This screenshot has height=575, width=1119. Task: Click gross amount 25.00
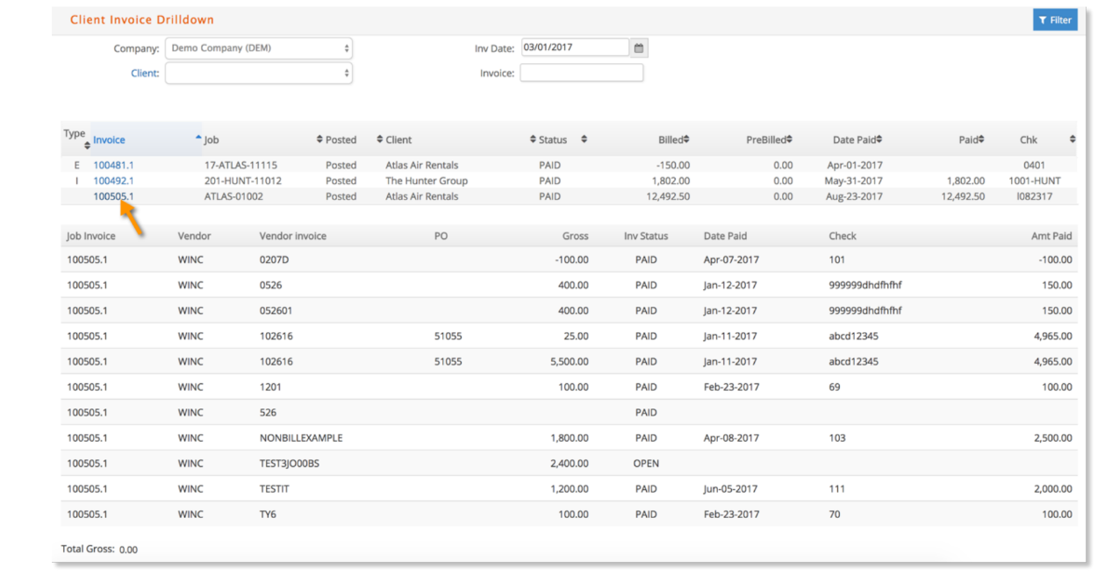(x=576, y=336)
